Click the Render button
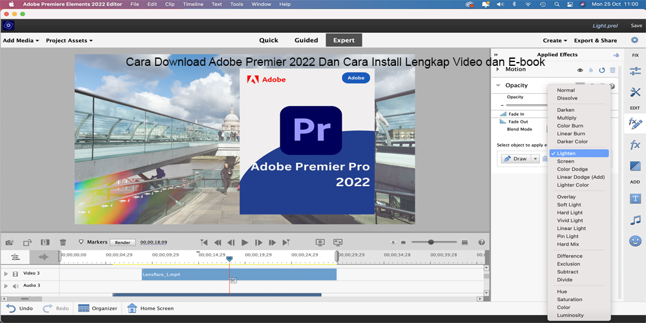Image resolution: width=646 pixels, height=323 pixels. click(x=123, y=242)
